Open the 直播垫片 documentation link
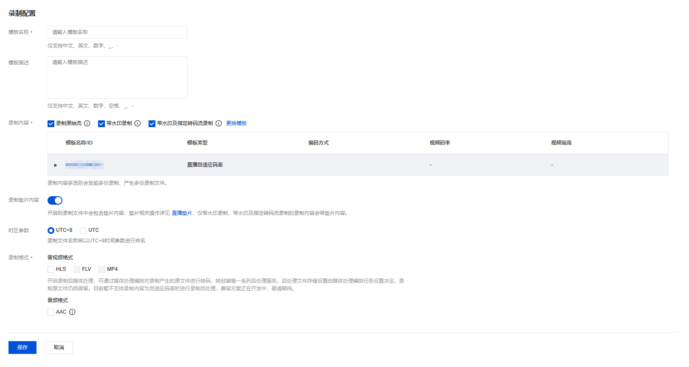This screenshot has width=689, height=367. tap(182, 213)
